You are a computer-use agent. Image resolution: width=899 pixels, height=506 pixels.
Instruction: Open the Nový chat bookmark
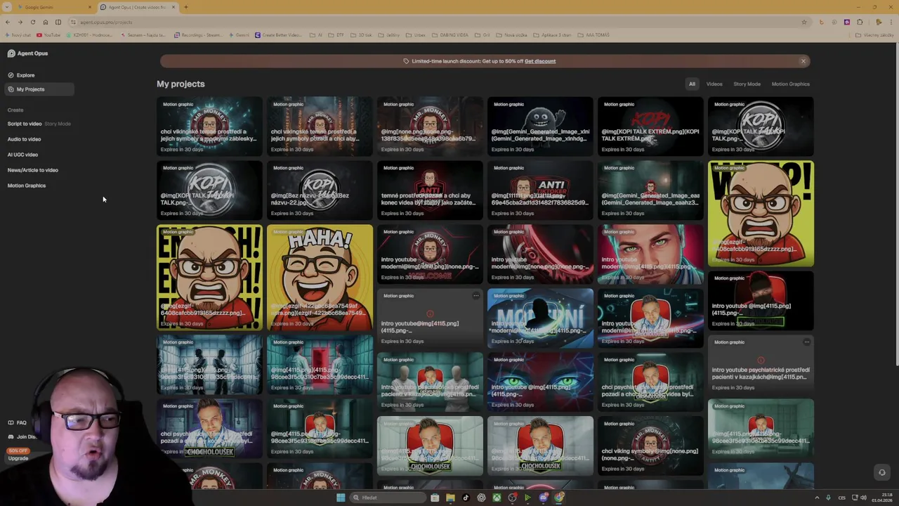18,34
